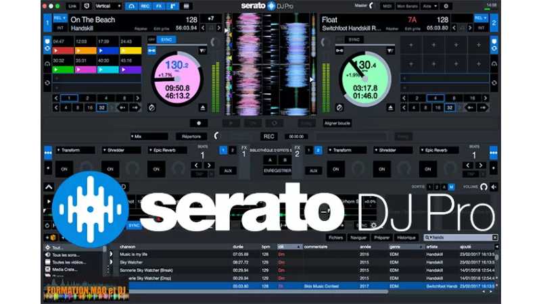Switch to the Historique library tab
Viewport: 541px width, 304px height.
tap(406, 238)
